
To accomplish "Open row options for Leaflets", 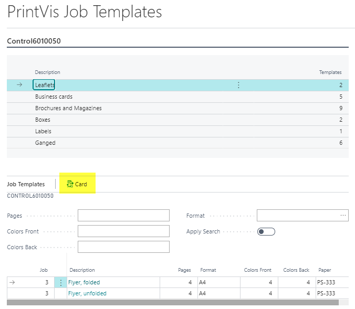I will point(238,85).
